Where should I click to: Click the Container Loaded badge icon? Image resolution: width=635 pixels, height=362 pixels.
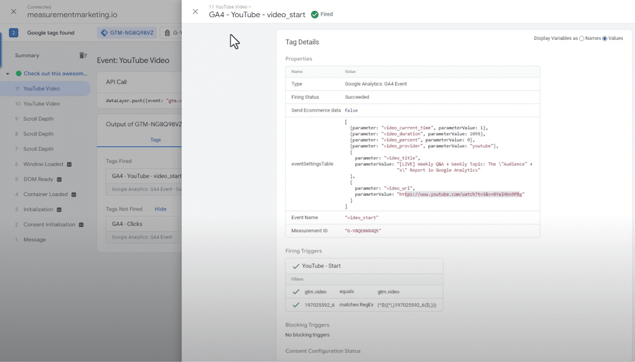click(x=74, y=195)
